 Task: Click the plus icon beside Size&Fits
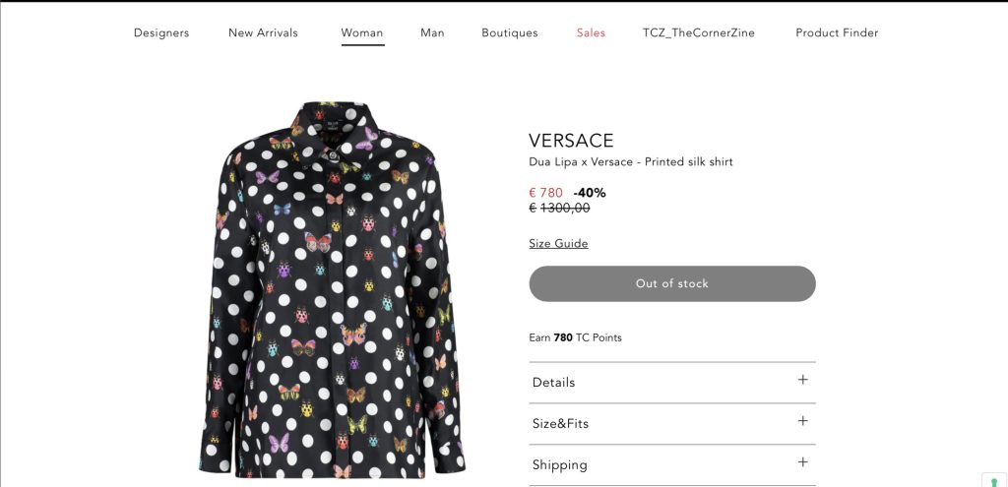pos(802,421)
